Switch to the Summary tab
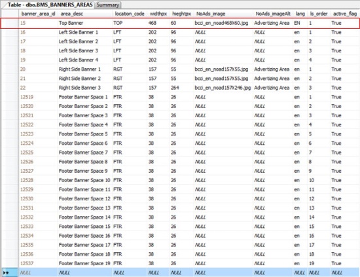 point(108,5)
